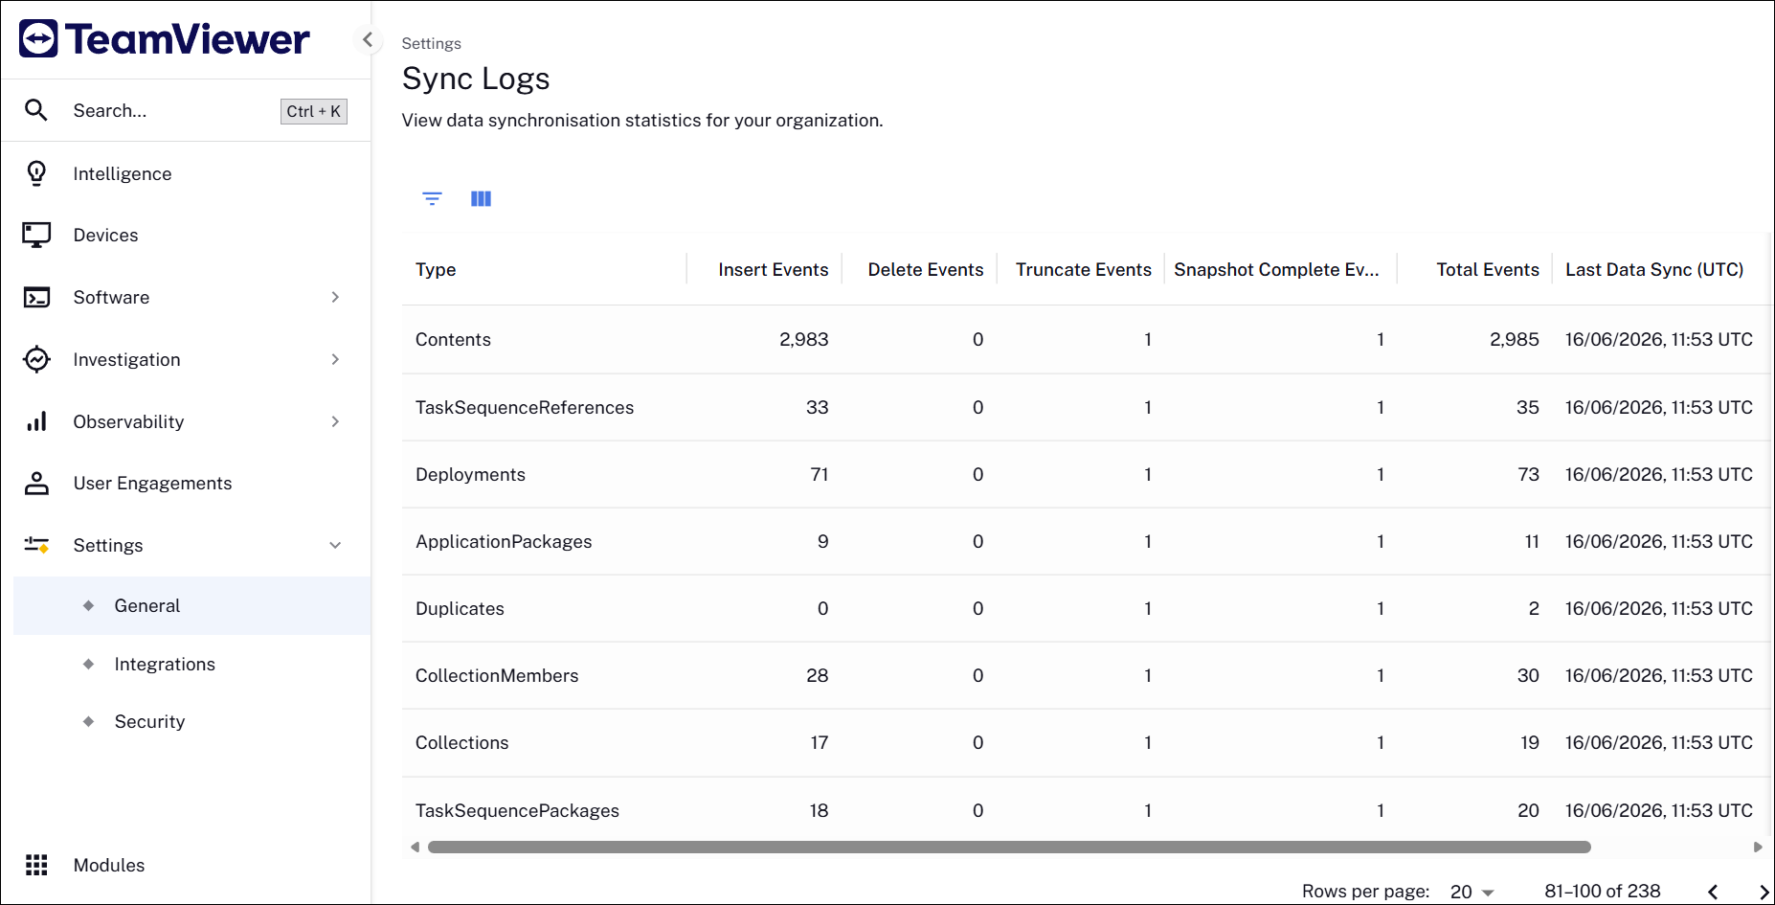Open the column chooser icon
The height and width of the screenshot is (905, 1775).
coord(481,198)
